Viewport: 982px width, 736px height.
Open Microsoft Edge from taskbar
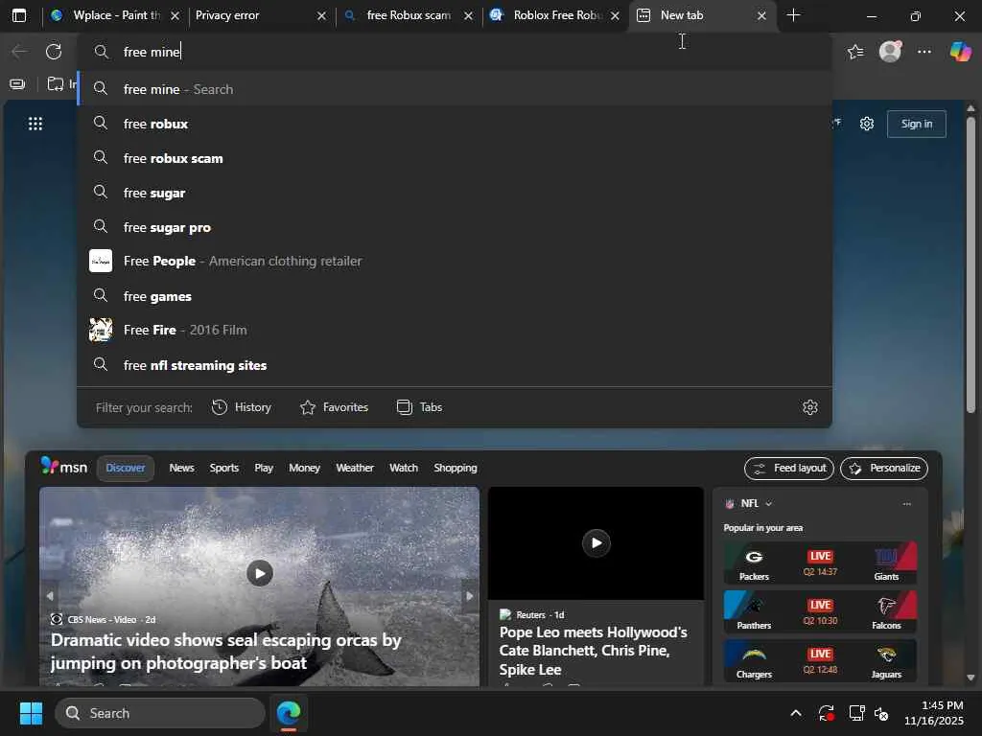coord(289,713)
